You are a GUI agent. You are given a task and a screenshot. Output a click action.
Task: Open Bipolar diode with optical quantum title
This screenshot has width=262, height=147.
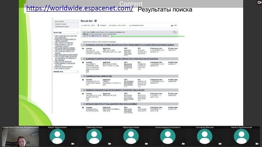click(x=111, y=104)
